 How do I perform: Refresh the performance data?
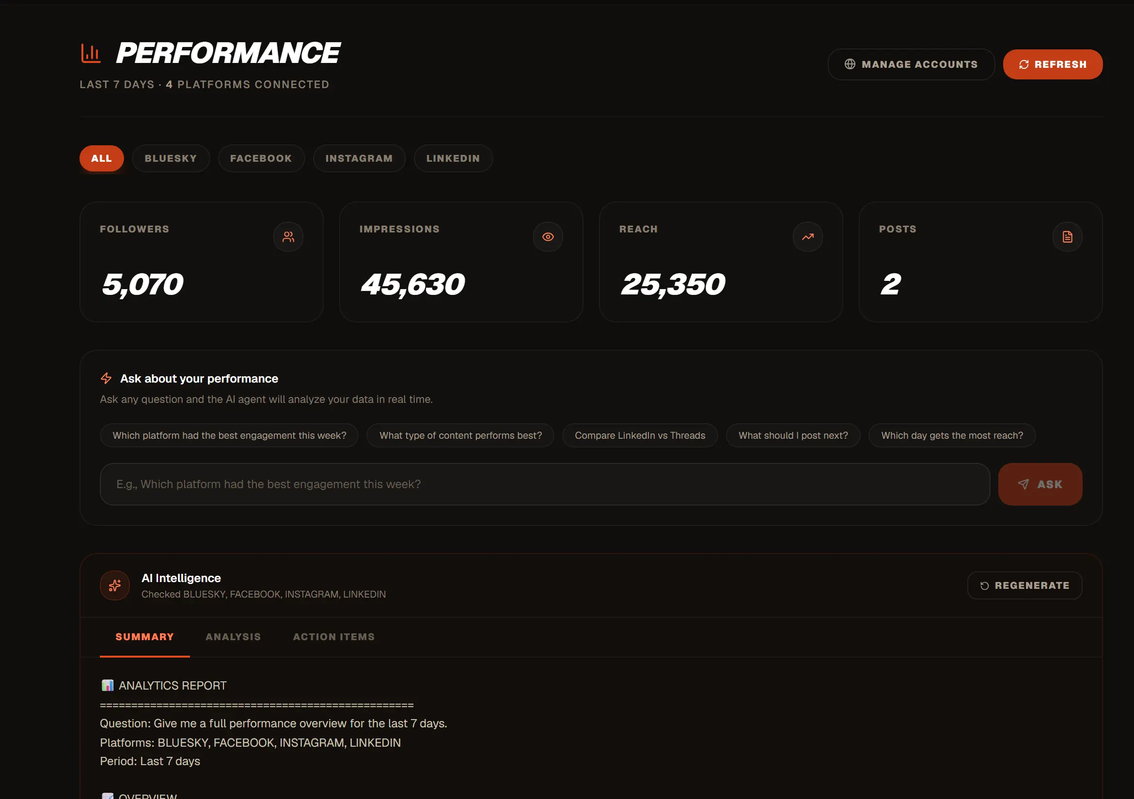(1053, 64)
